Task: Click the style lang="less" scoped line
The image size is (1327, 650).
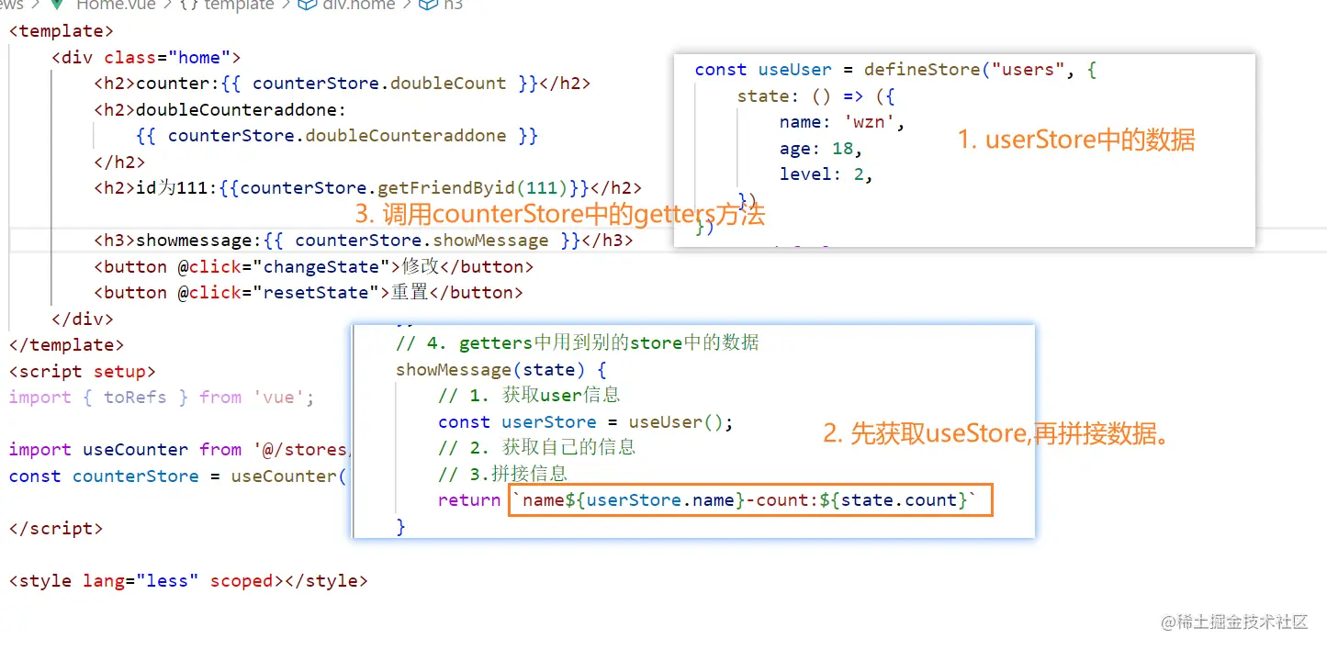Action: [x=188, y=581]
